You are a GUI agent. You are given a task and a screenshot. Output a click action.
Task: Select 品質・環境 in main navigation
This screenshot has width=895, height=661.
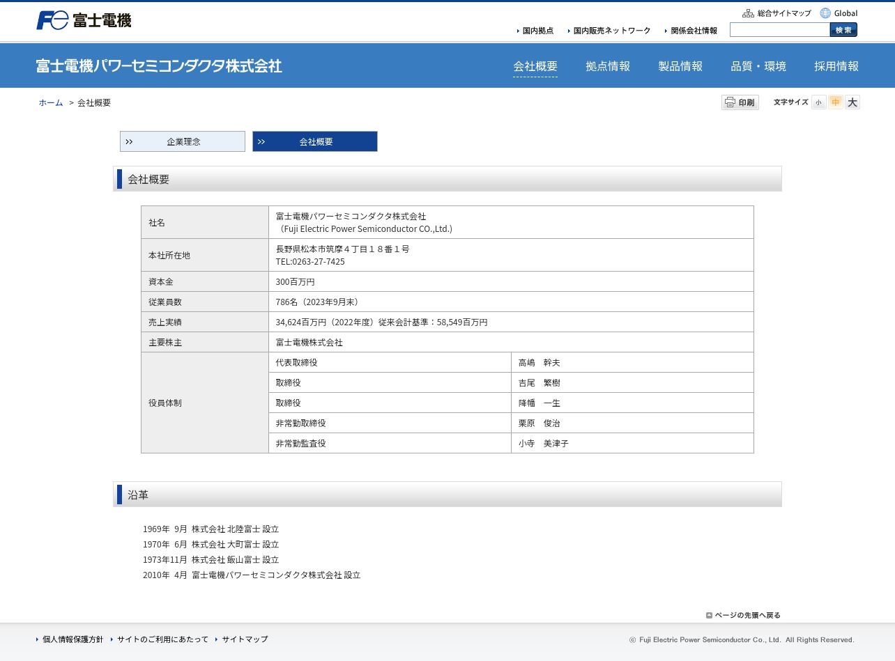pyautogui.click(x=758, y=66)
